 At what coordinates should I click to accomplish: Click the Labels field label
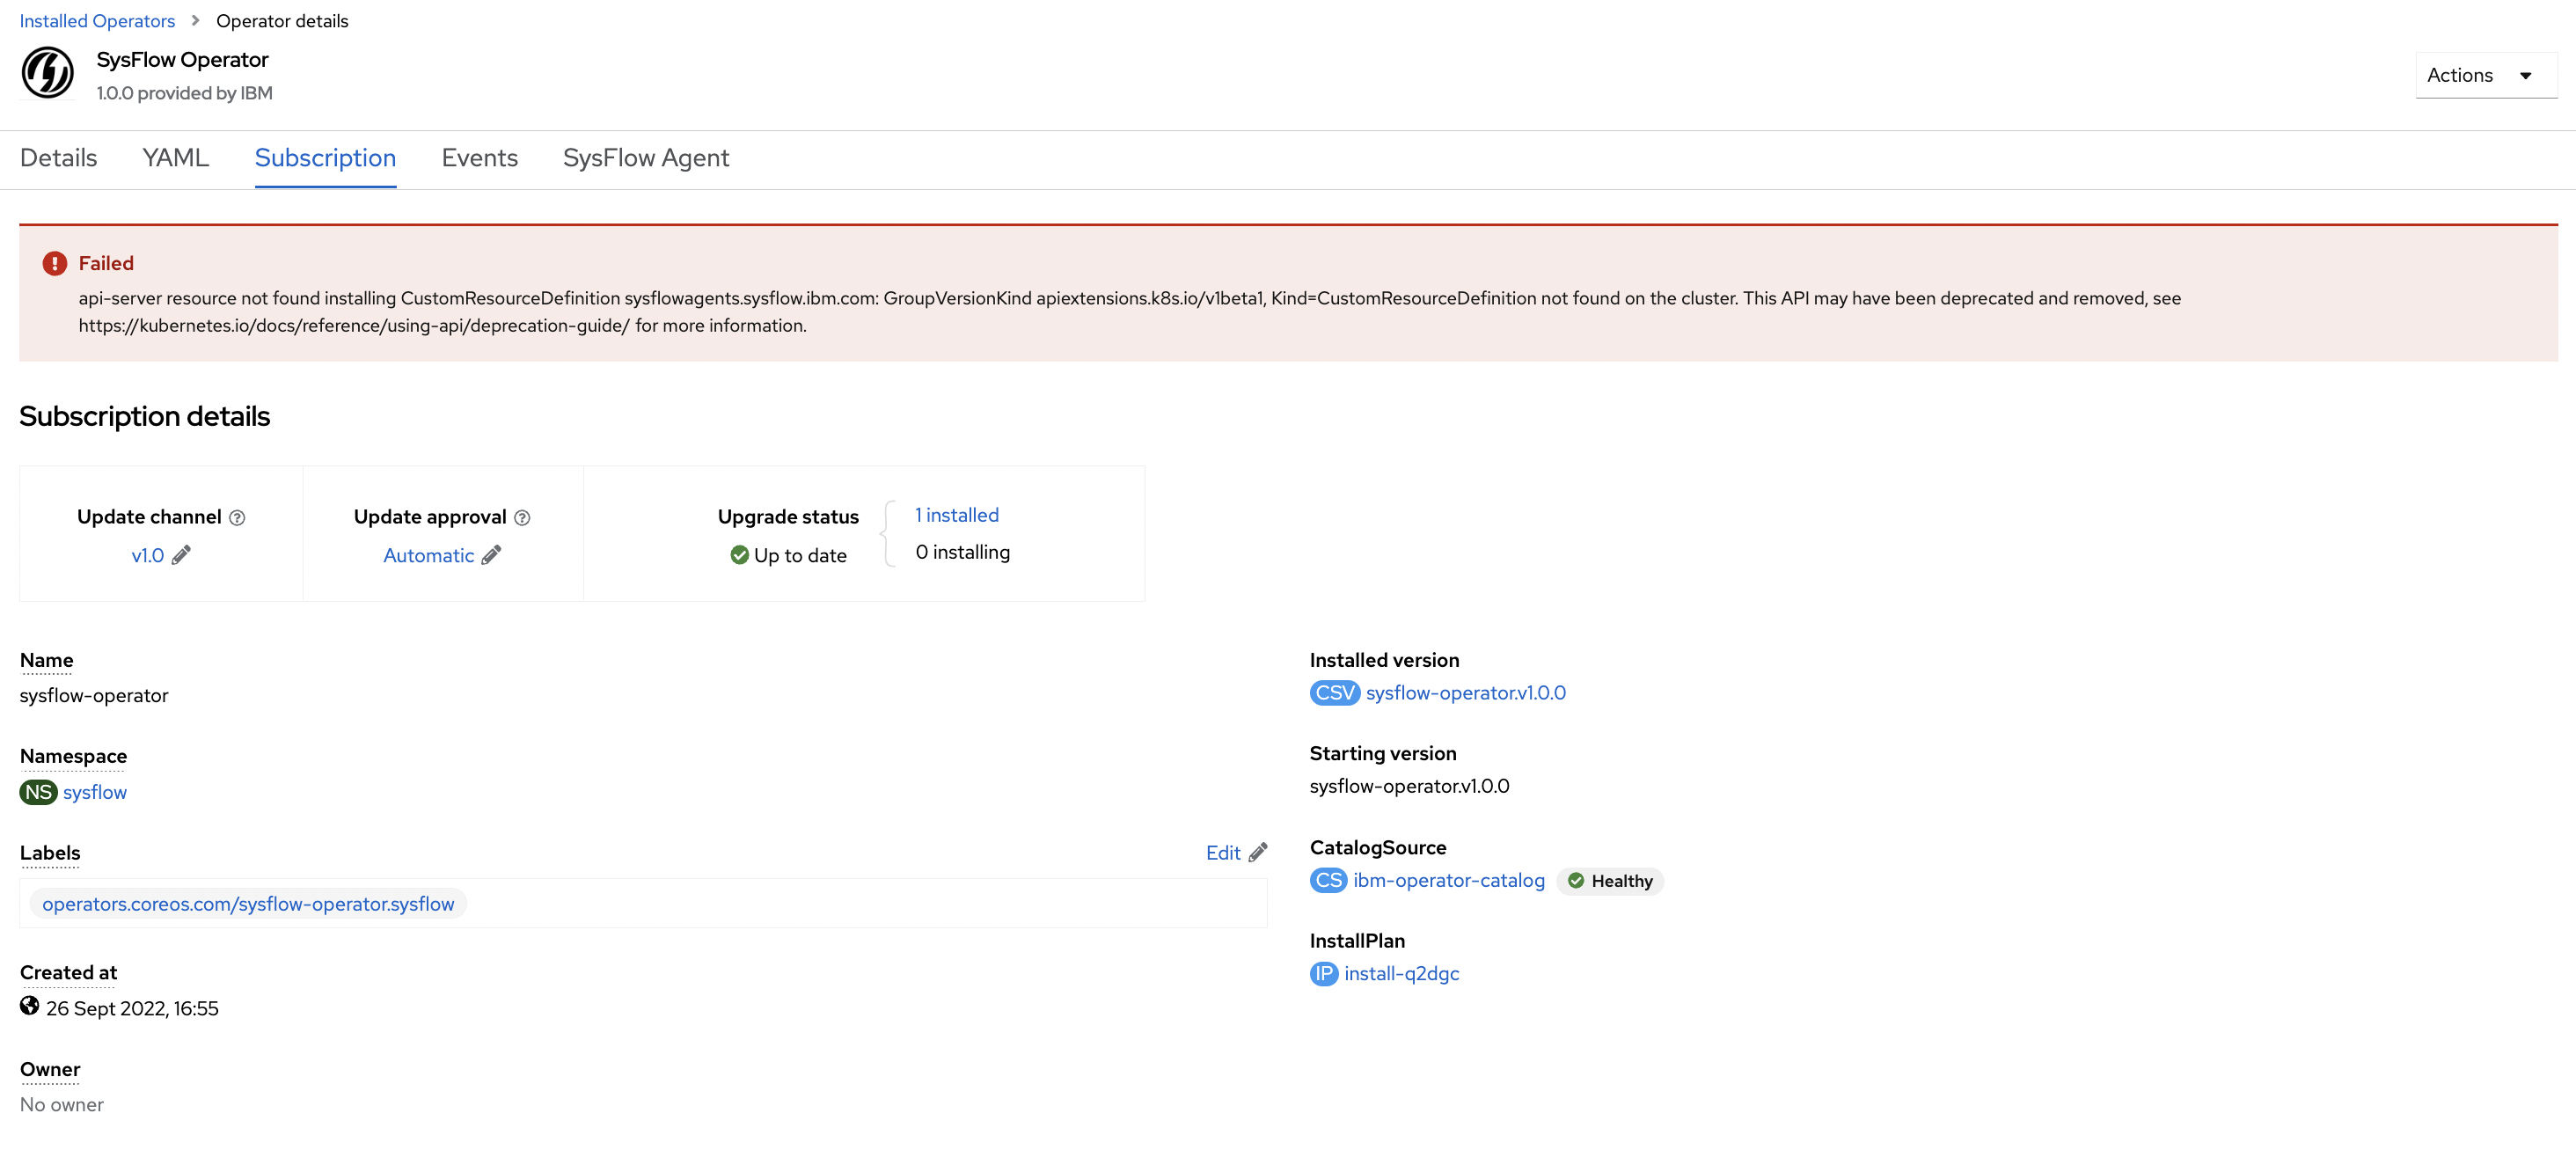point(50,853)
